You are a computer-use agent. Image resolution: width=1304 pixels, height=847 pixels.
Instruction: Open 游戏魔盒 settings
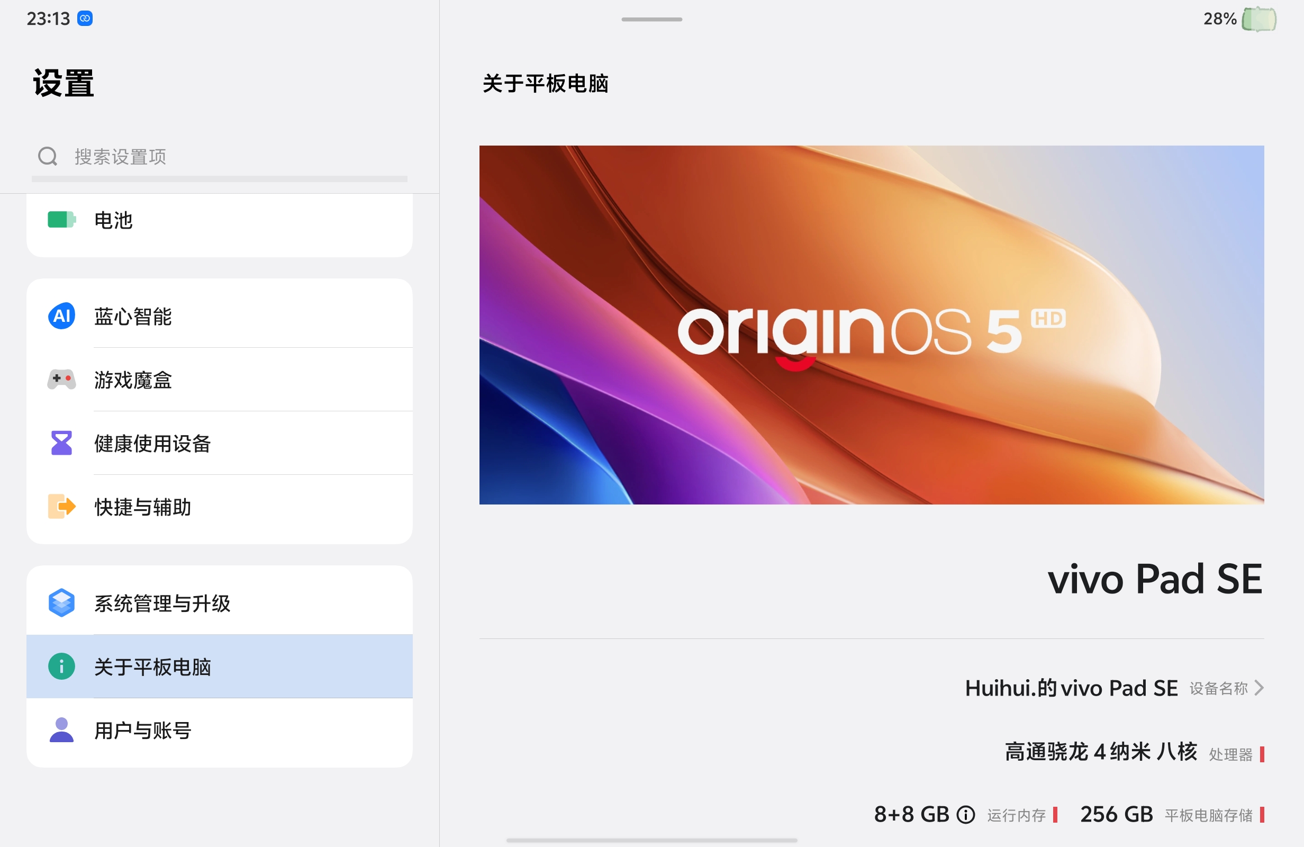(x=219, y=380)
